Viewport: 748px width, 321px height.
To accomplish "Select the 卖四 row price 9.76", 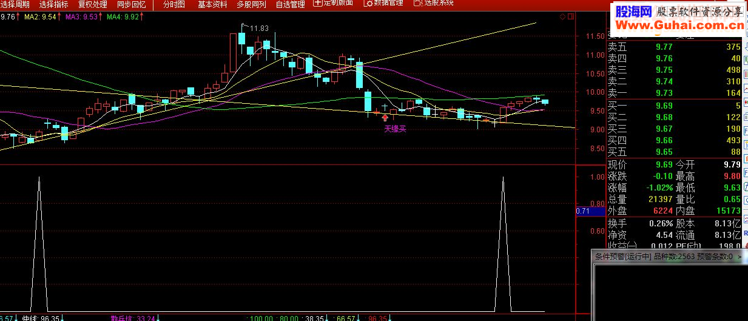I will tap(664, 58).
